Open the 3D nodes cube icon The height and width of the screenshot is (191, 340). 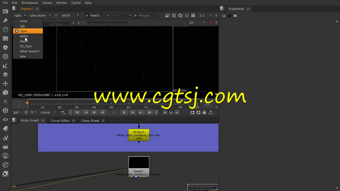[5, 93]
